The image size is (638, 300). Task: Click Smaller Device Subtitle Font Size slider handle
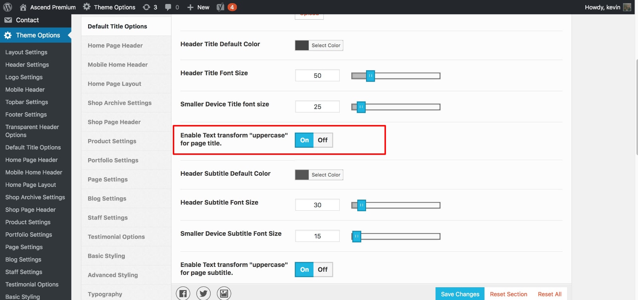tap(356, 236)
